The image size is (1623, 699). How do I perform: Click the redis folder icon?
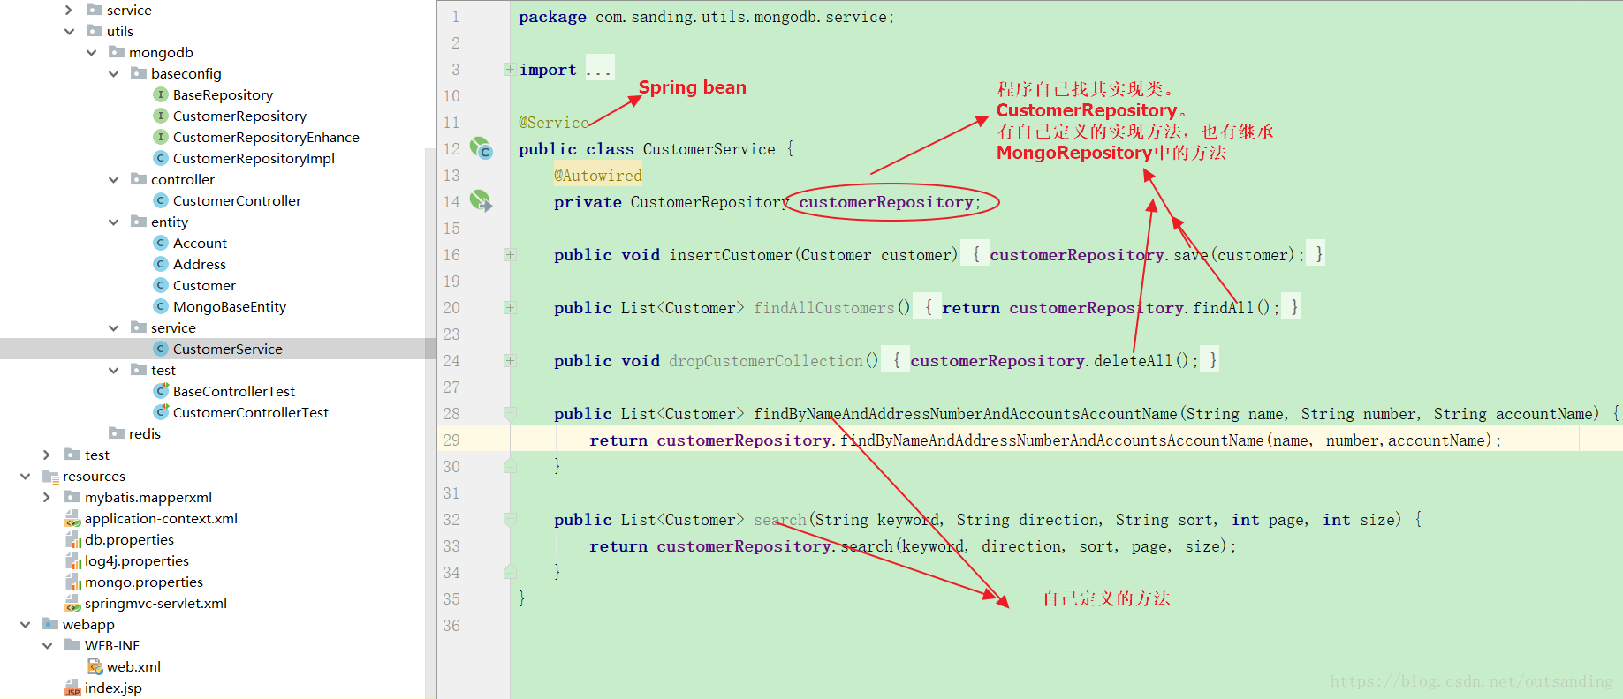(117, 432)
